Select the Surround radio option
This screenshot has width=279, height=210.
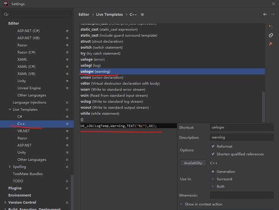point(213,179)
